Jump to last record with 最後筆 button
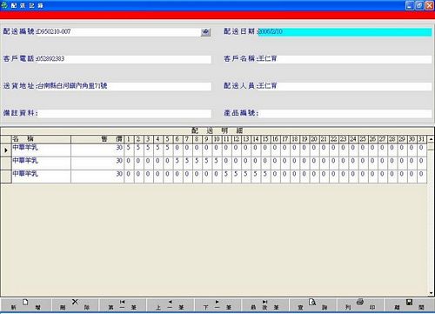Screen dimensions: 435x314 pyautogui.click(x=264, y=304)
